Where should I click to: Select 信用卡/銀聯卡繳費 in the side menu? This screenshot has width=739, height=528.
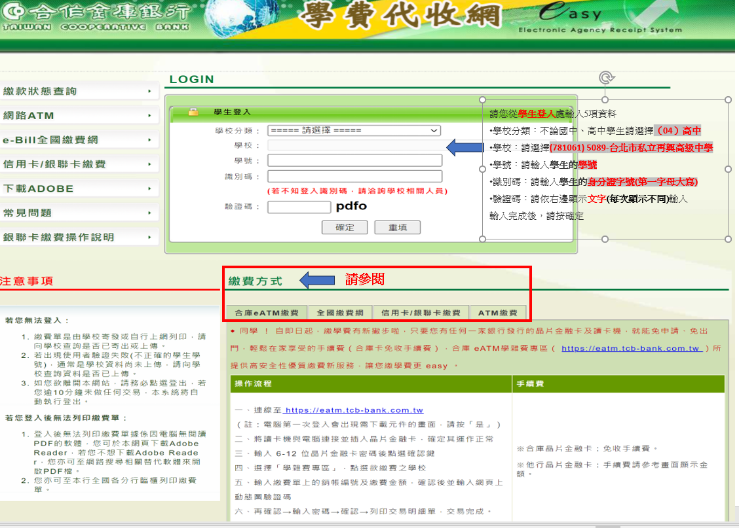pos(78,164)
